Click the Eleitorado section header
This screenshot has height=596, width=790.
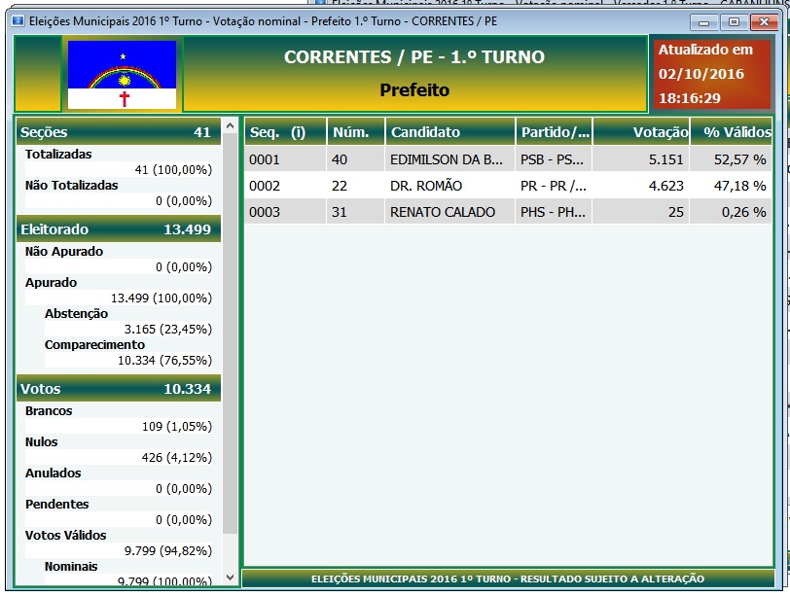119,229
